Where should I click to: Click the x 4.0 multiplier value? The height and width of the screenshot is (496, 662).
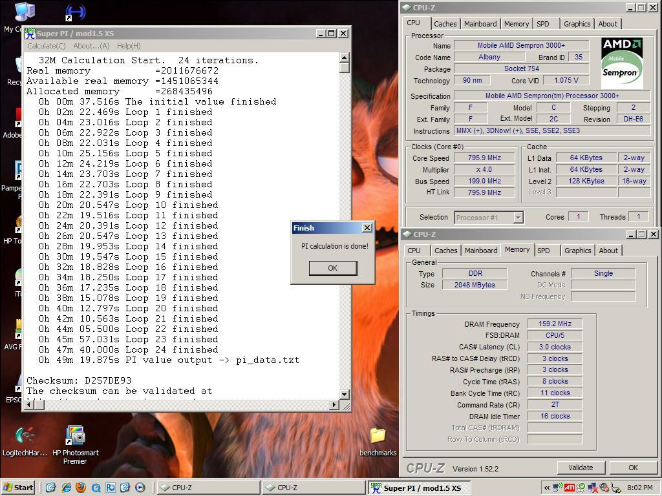click(x=484, y=170)
